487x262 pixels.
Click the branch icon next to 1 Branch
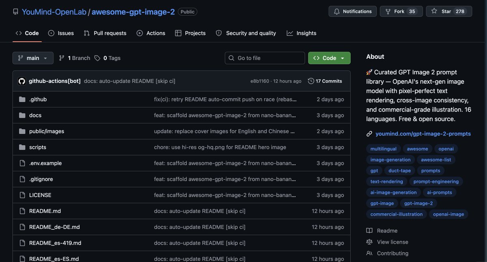(x=62, y=58)
